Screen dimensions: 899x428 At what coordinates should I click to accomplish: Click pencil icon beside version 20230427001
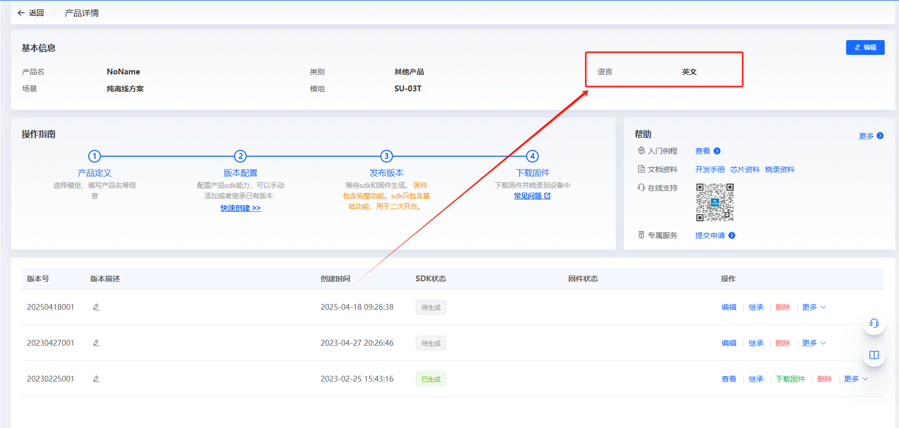tap(96, 343)
